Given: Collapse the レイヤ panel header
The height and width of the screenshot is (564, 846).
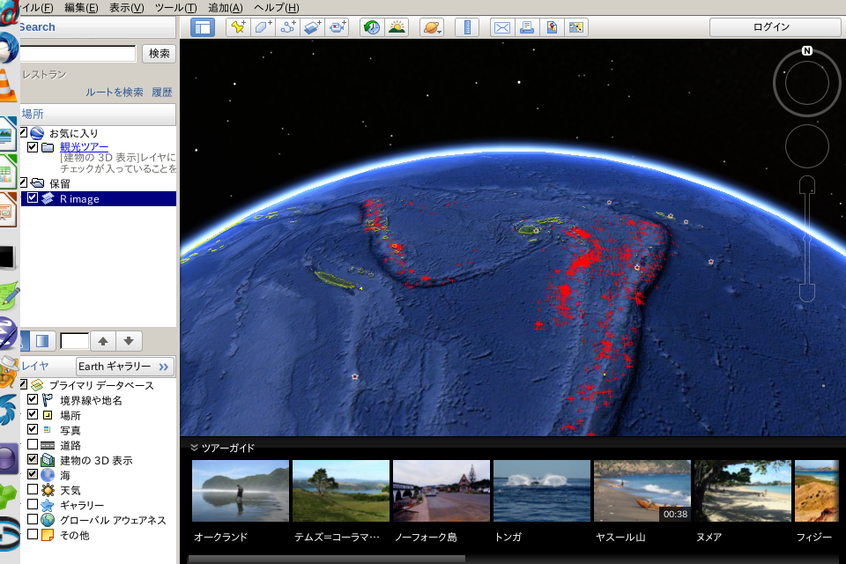Looking at the screenshot, I should [x=35, y=366].
